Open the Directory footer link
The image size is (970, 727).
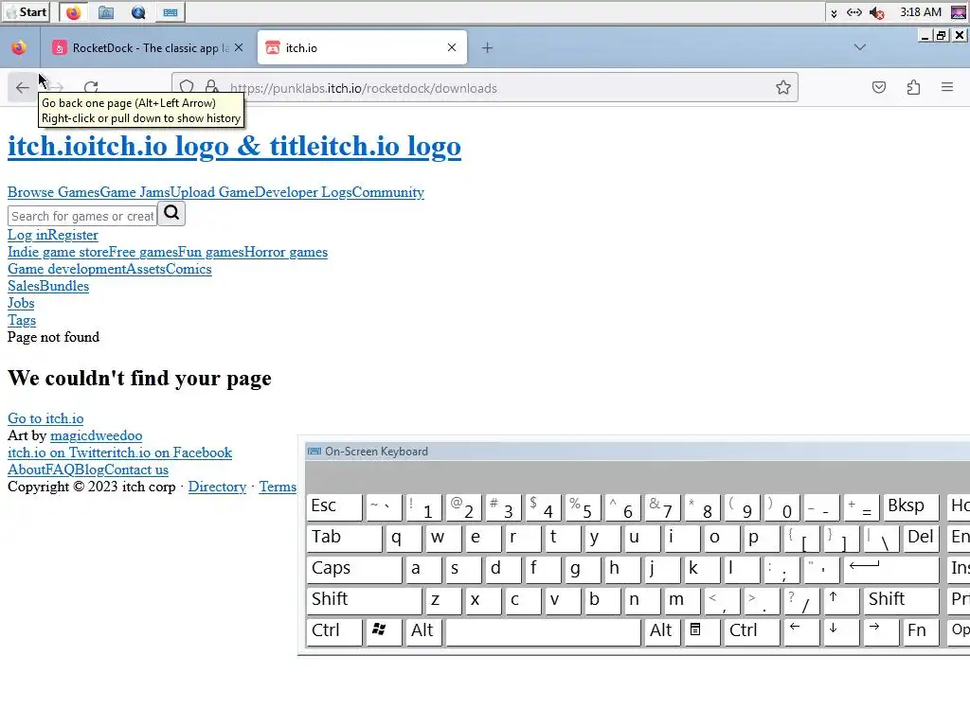(217, 487)
